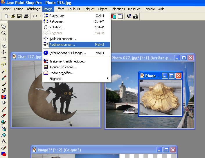
Task: Select the Clone Brush tool
Action: pos(4,90)
